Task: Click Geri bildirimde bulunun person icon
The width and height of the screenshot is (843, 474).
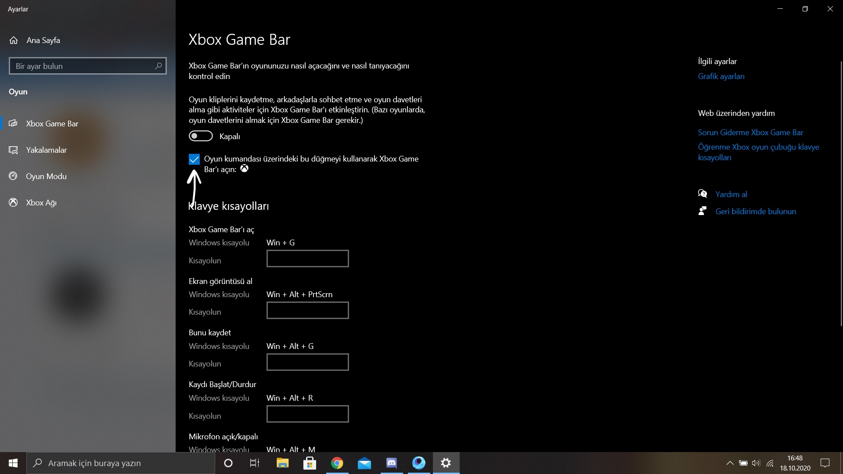Action: click(x=702, y=211)
